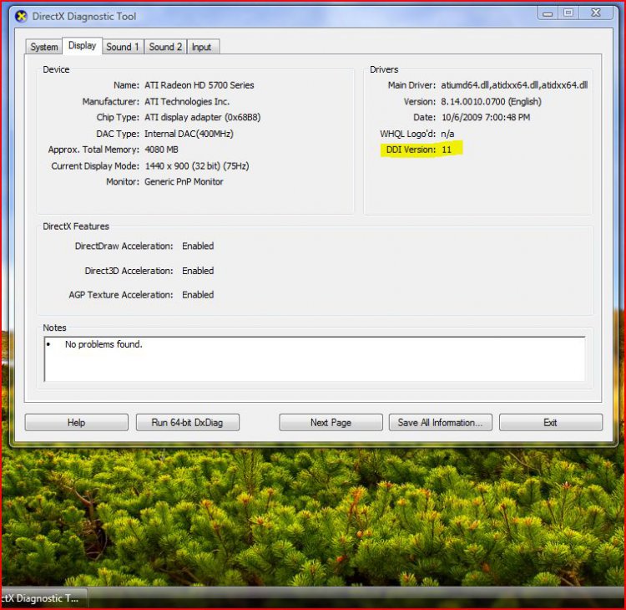Click 'No problems found.' note
Viewport: 626px width, 610px height.
click(103, 344)
